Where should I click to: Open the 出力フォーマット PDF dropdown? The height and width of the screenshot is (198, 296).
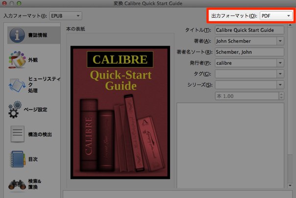(276, 16)
